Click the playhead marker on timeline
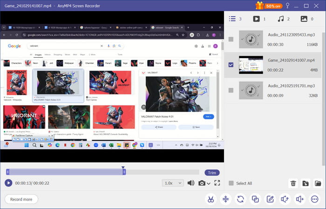The height and width of the screenshot is (209, 326). pyautogui.click(x=123, y=167)
